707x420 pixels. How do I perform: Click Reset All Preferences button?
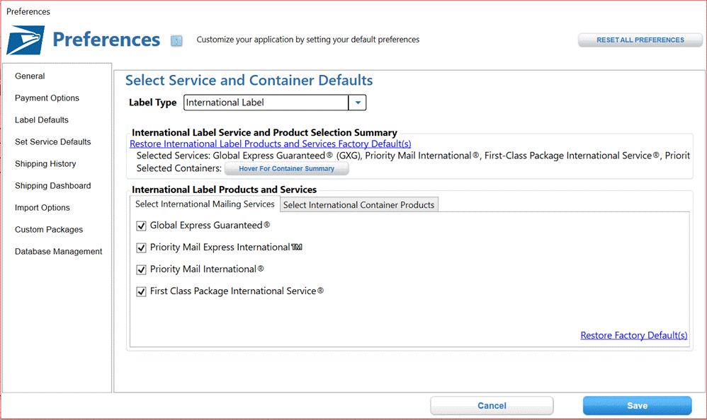(640, 40)
